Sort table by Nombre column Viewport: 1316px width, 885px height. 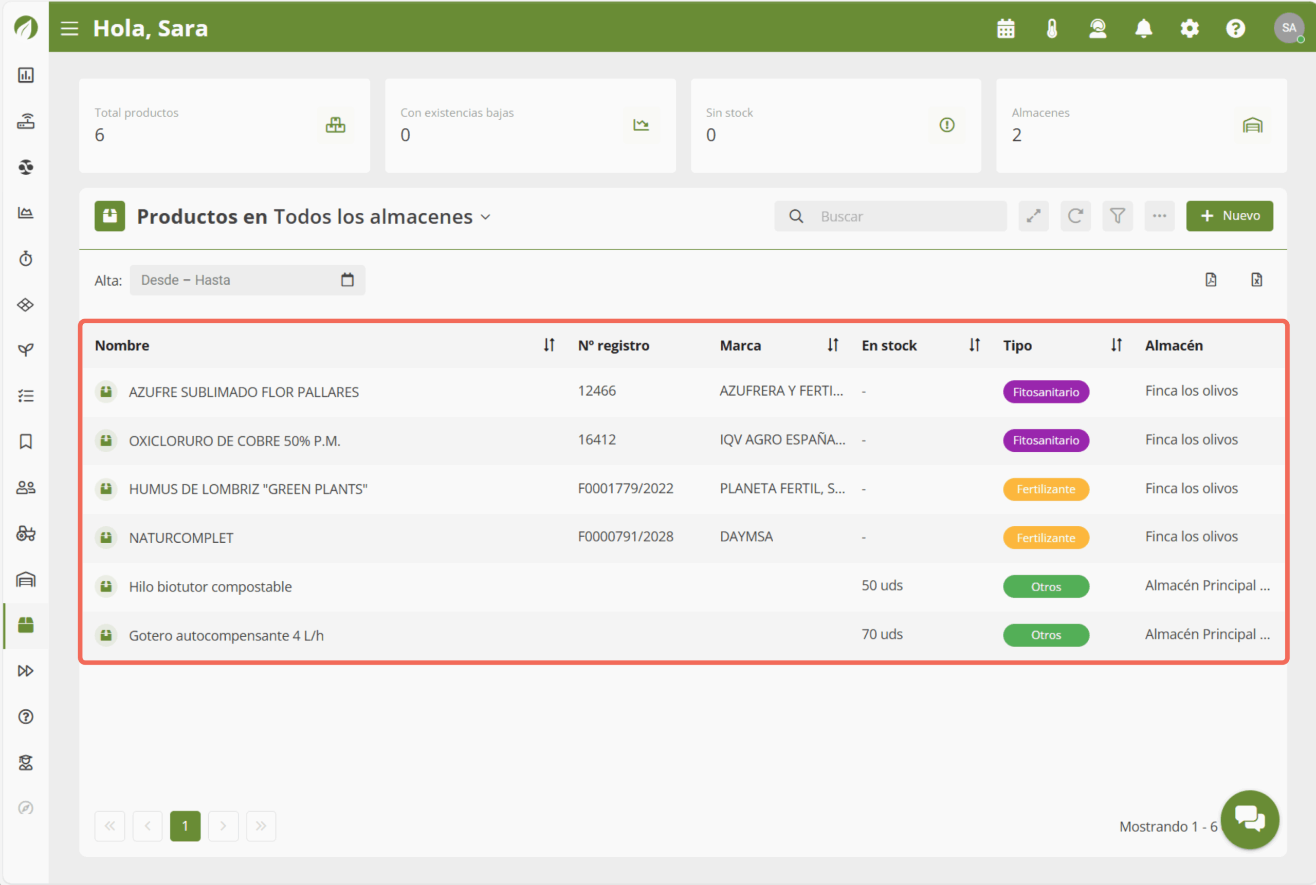[549, 345]
